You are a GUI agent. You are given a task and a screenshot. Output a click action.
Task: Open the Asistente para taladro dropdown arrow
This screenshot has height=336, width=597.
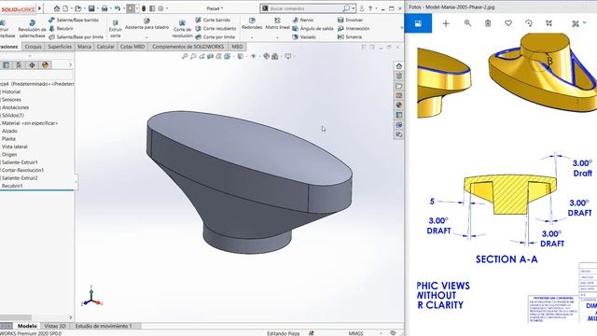(x=146, y=37)
